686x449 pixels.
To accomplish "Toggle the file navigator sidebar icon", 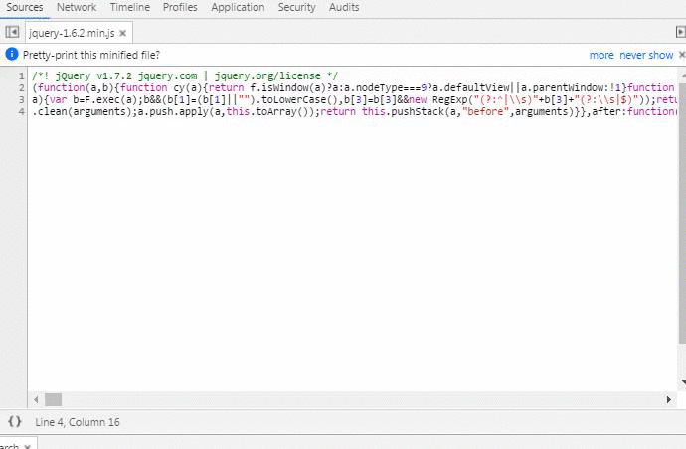I will [x=12, y=32].
